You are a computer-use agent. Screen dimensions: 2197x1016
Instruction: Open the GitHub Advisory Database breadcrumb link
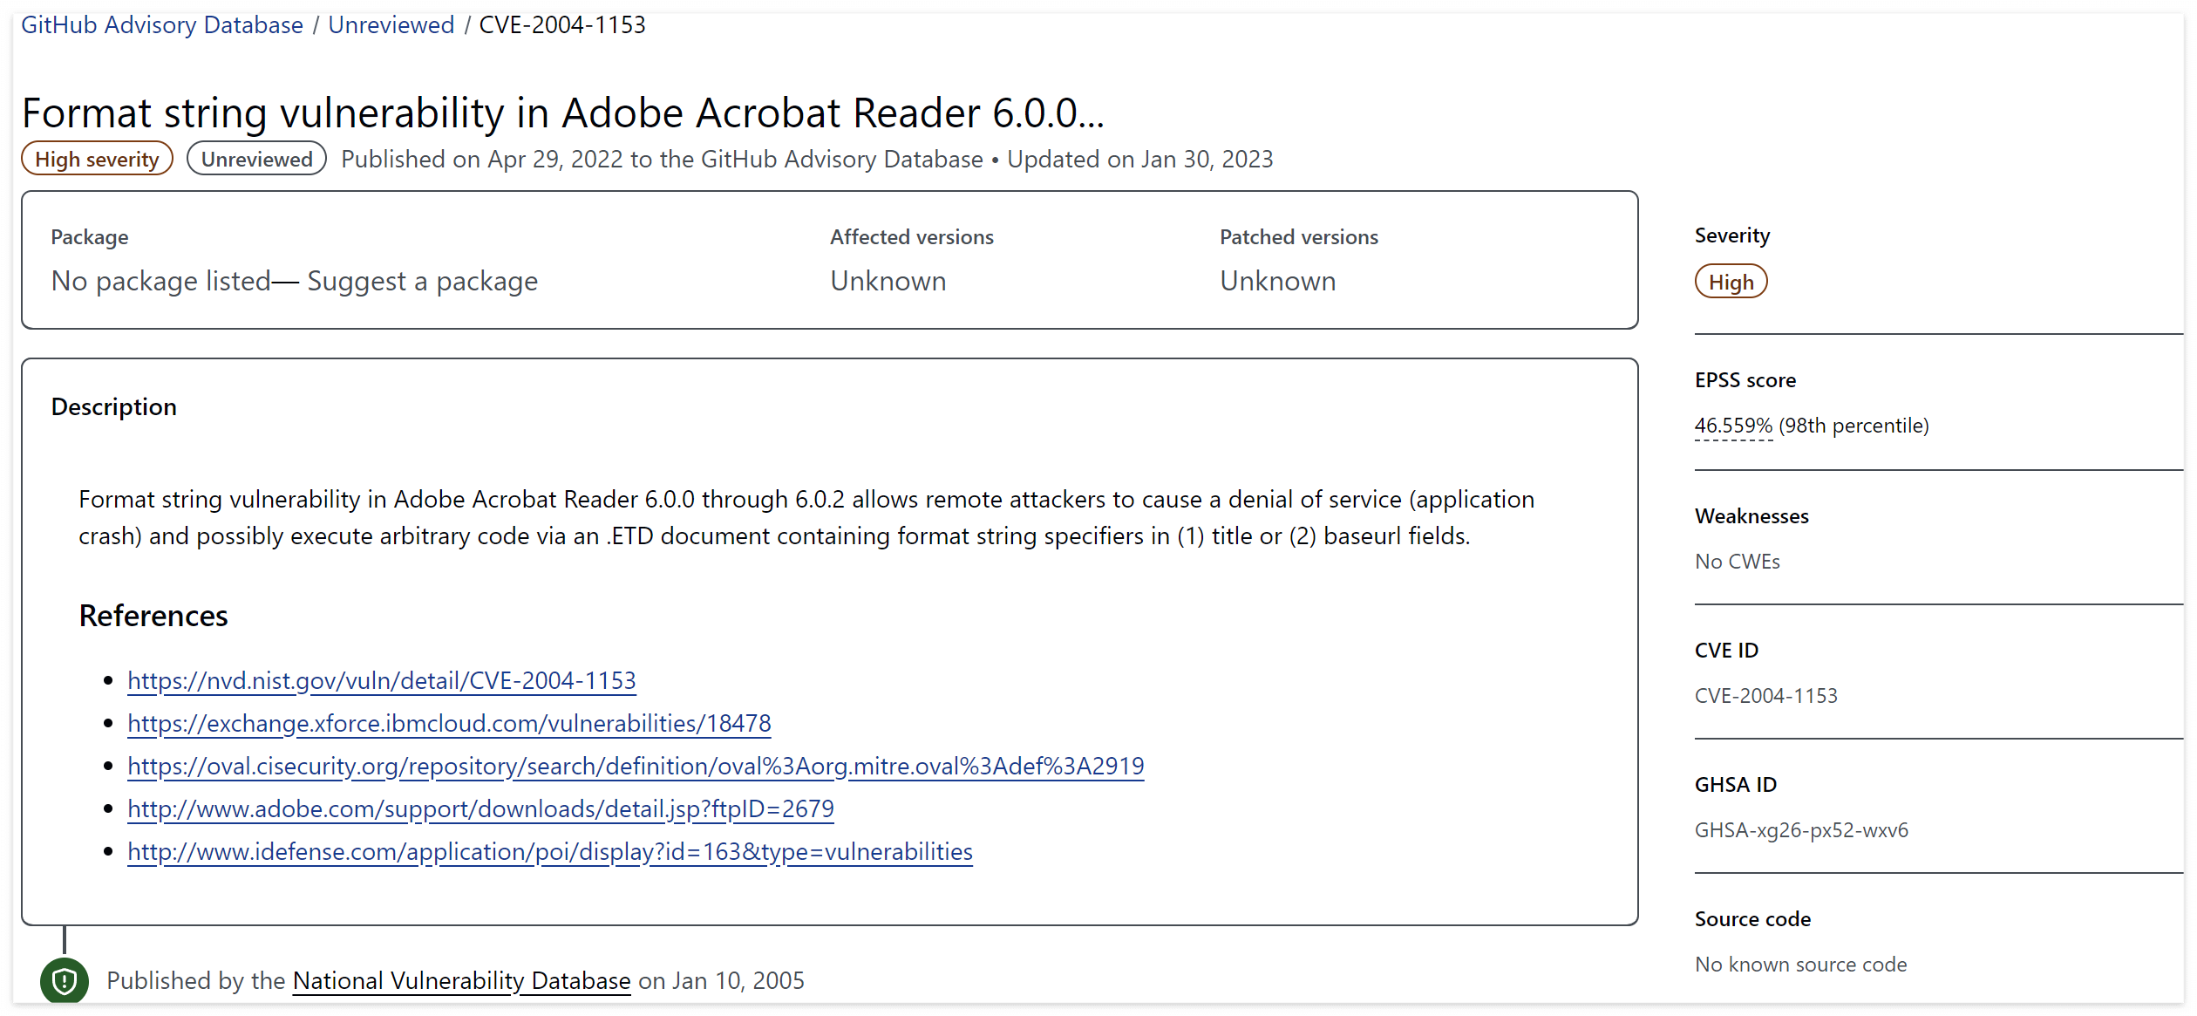[162, 24]
